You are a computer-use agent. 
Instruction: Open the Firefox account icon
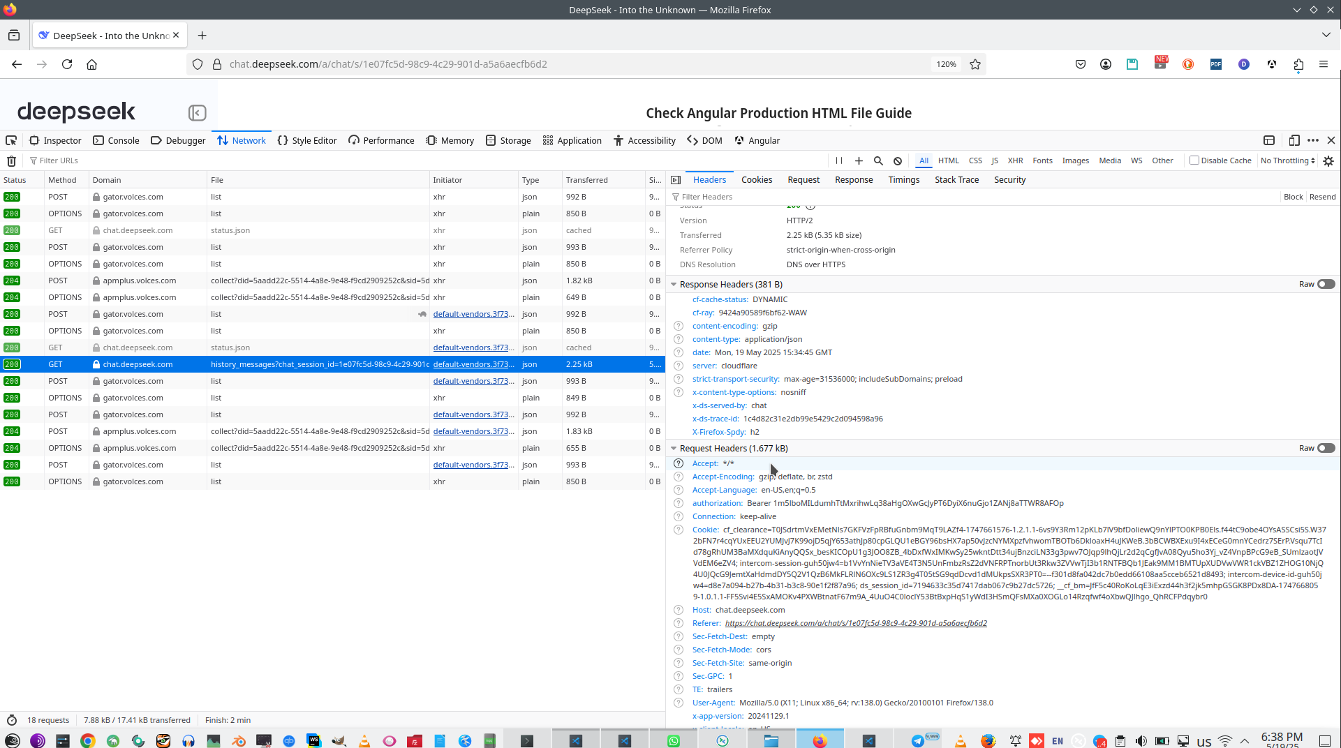click(1106, 64)
